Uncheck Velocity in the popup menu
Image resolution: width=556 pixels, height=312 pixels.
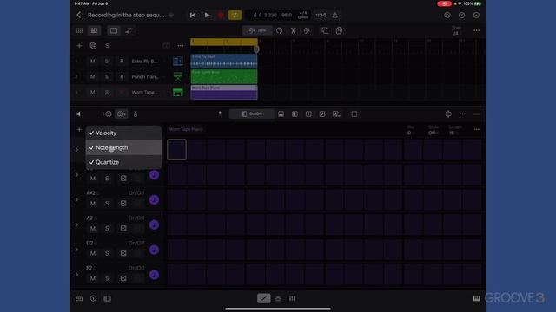(123, 133)
